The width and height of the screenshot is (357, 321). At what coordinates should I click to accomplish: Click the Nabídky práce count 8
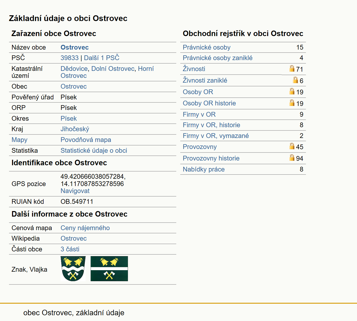(x=301, y=169)
